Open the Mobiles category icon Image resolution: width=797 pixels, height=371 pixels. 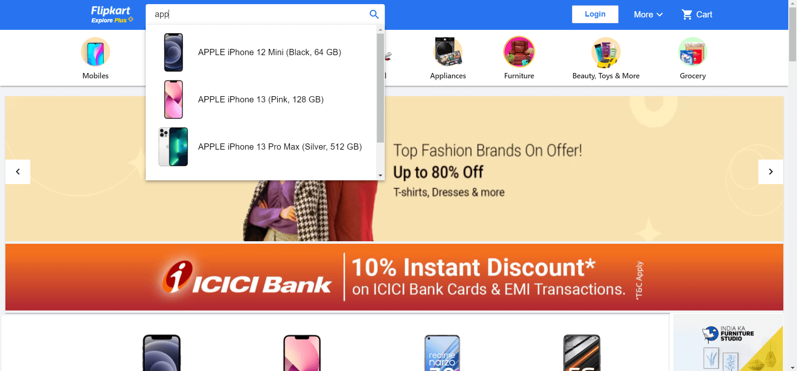[95, 52]
